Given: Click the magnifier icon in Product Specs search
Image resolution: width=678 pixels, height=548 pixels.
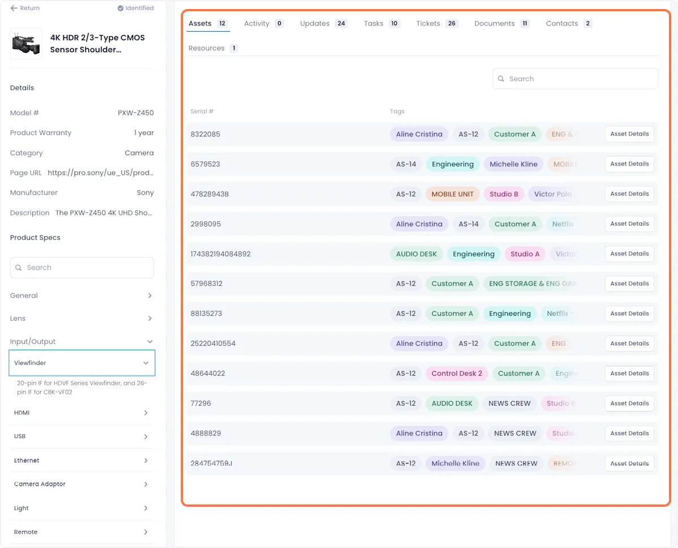Looking at the screenshot, I should pos(19,268).
